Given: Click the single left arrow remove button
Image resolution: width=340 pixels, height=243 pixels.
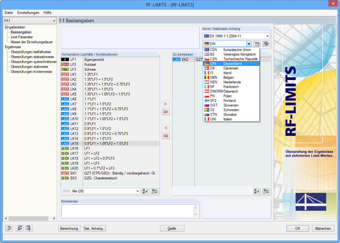Looking at the screenshot, I should [x=166, y=128].
